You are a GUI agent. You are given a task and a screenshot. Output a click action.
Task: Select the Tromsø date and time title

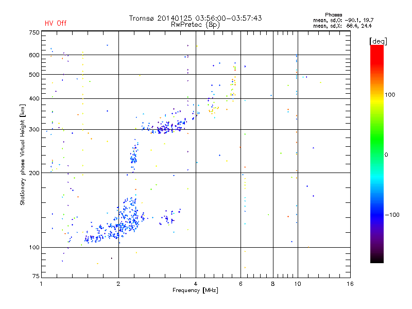click(x=196, y=18)
